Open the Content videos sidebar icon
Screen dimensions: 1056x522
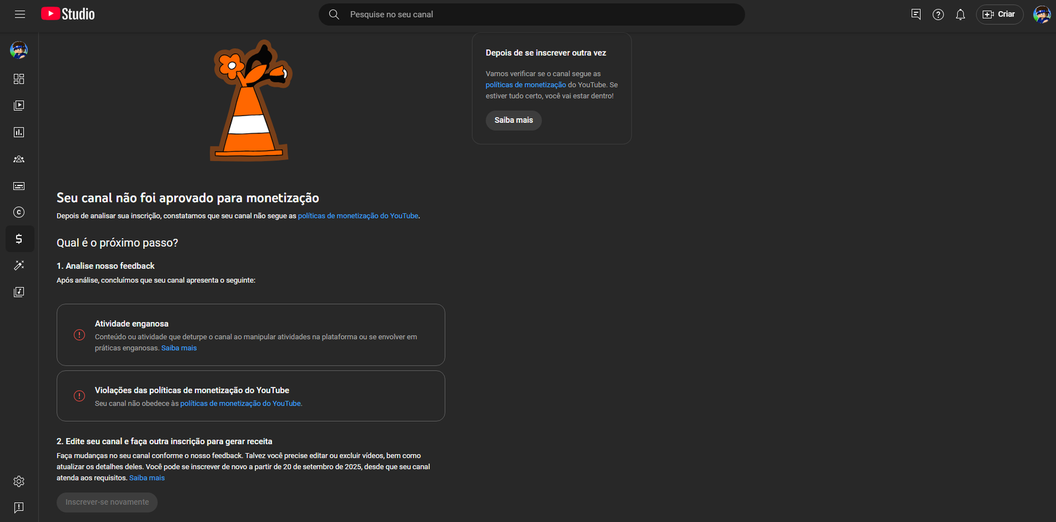(x=19, y=106)
